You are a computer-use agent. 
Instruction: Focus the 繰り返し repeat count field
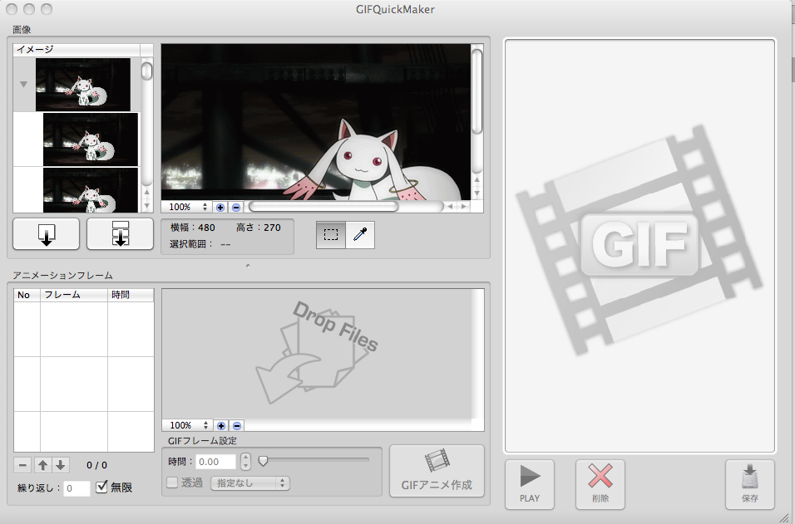[x=77, y=488]
